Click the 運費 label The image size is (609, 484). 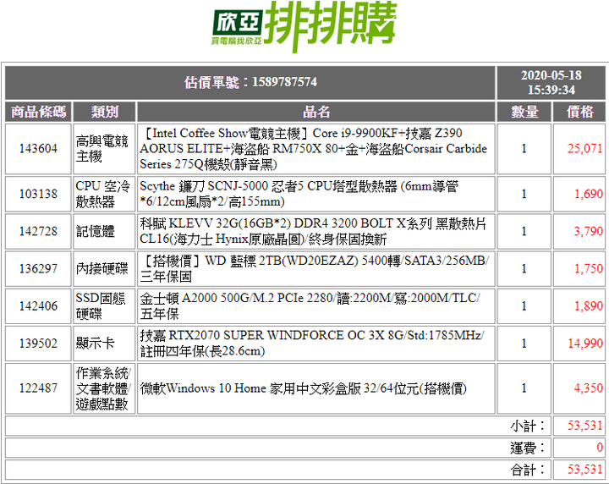pos(528,448)
